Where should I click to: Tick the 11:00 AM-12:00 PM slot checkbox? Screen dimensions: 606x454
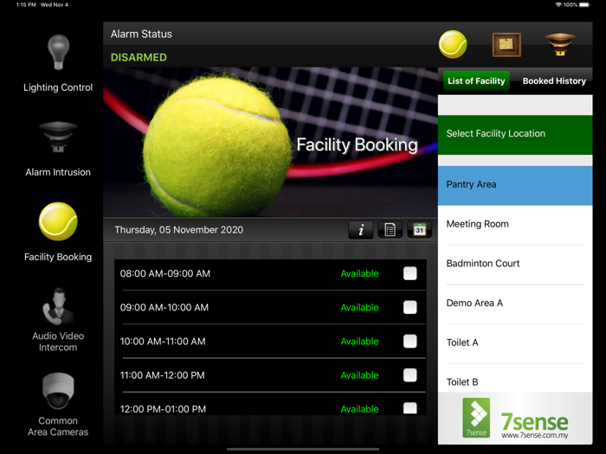(410, 374)
